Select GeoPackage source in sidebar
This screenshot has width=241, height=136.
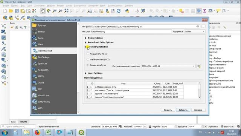pyautogui.click(x=54, y=57)
